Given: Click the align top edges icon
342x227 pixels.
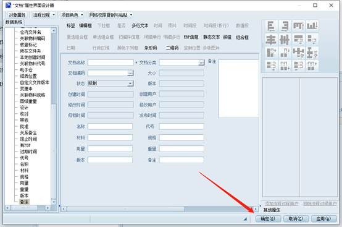Looking at the screenshot, I should click(298, 26).
